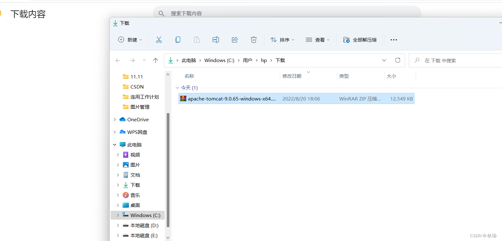Expand the Windows (C:) tree node

click(x=118, y=215)
